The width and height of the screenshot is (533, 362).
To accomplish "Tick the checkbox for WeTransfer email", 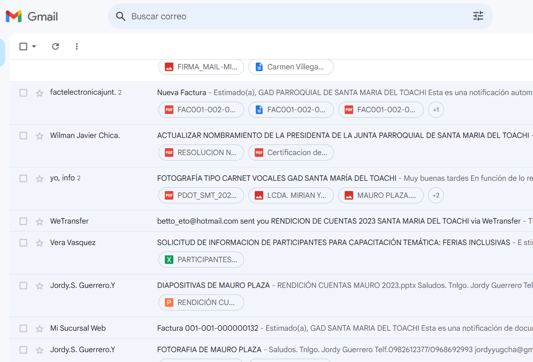I will (x=24, y=221).
